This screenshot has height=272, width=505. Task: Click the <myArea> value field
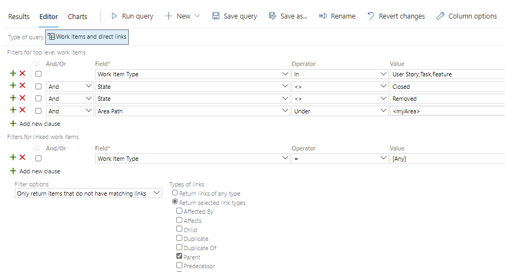pyautogui.click(x=447, y=111)
